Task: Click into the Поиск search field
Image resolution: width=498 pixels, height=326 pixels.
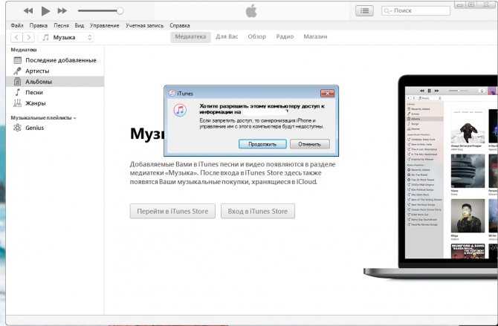Action: (x=415, y=11)
